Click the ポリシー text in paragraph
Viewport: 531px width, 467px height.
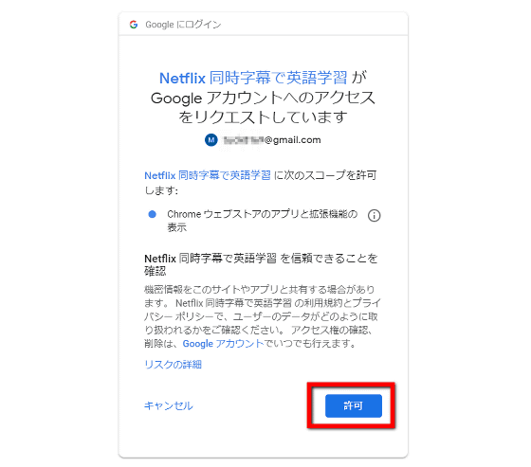pos(194,316)
